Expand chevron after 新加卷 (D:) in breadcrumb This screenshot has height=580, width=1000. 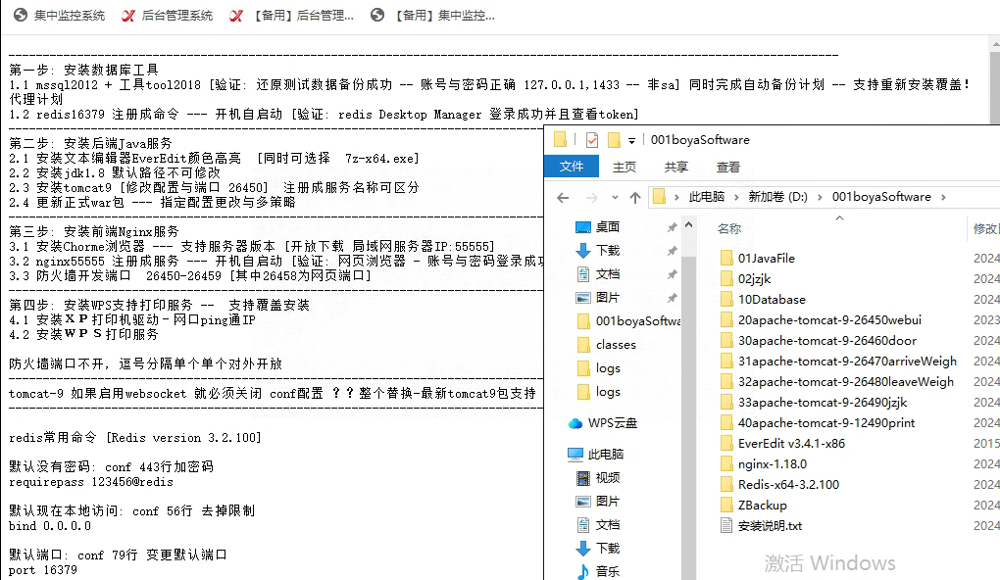(821, 197)
